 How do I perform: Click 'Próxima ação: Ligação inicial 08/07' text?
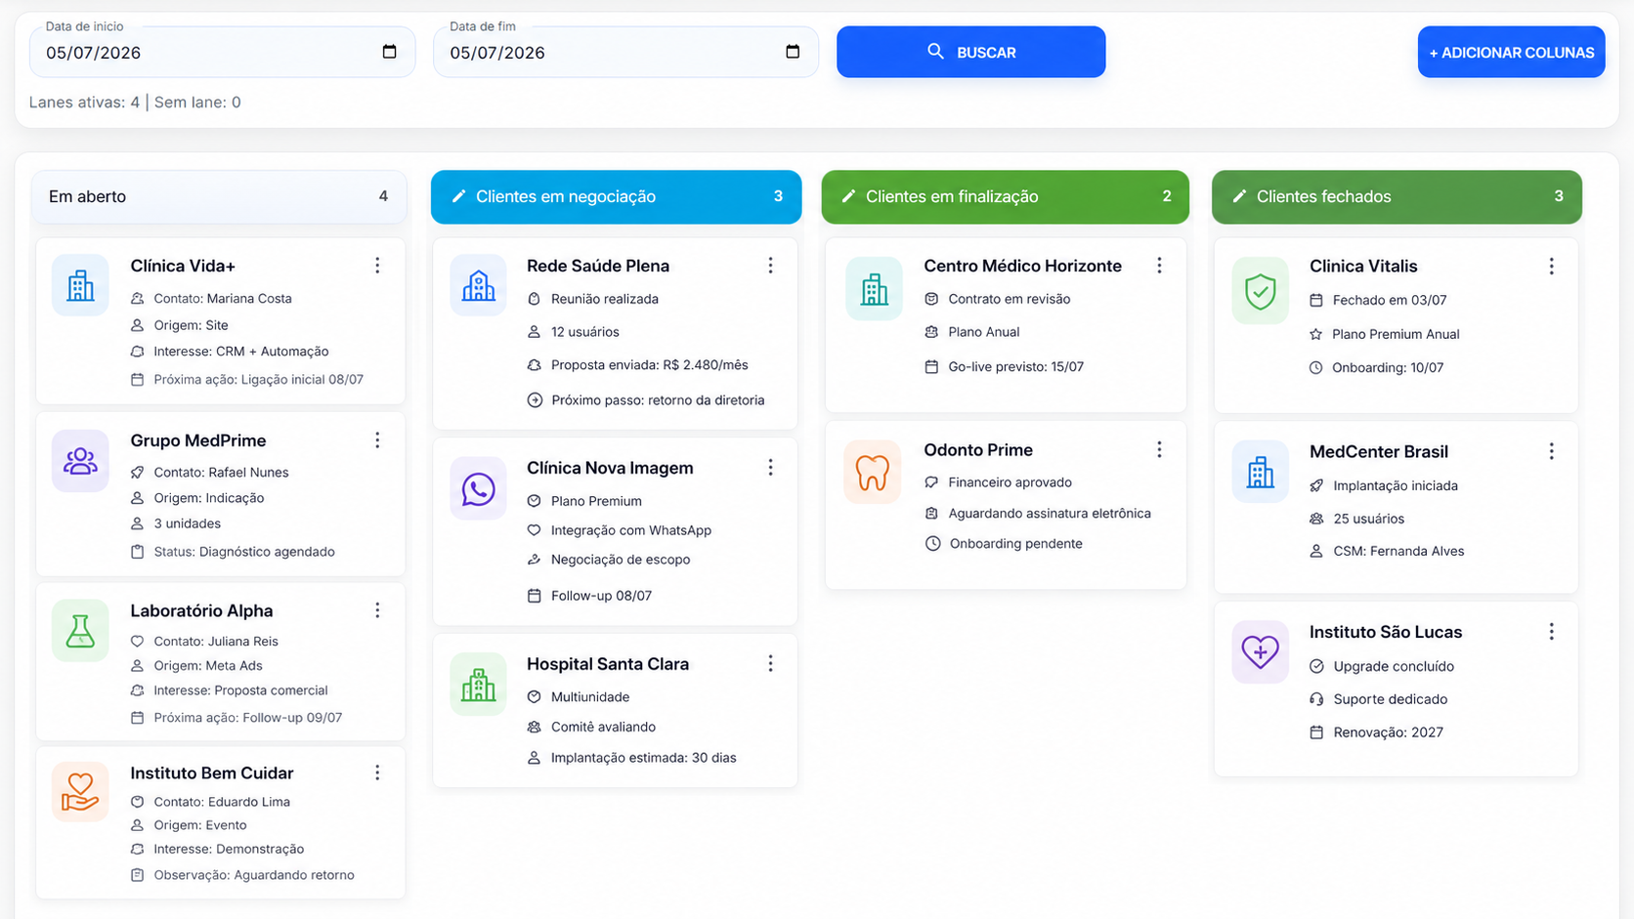tap(258, 379)
